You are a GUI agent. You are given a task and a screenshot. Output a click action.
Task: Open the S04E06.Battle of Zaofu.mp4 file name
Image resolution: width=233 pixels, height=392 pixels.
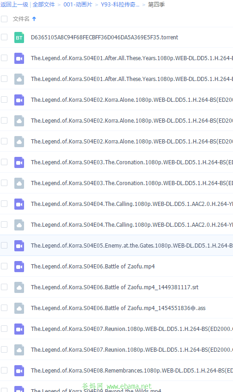point(92,267)
